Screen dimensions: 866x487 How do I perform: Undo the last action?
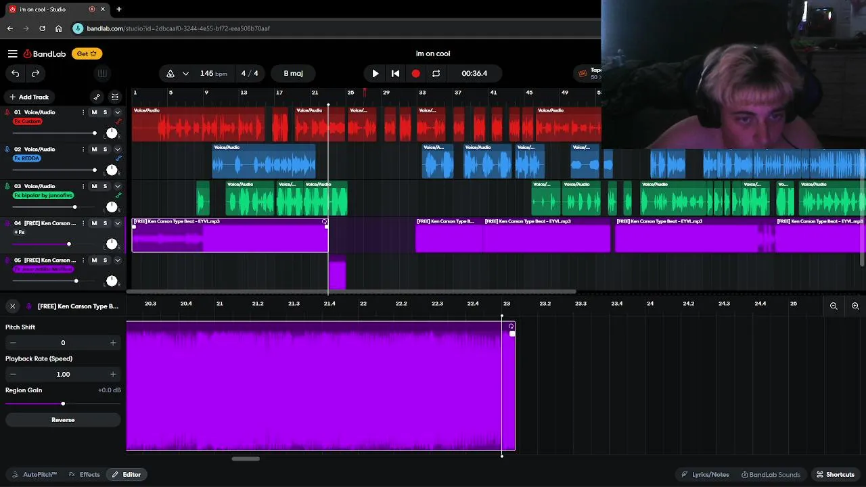pos(15,73)
